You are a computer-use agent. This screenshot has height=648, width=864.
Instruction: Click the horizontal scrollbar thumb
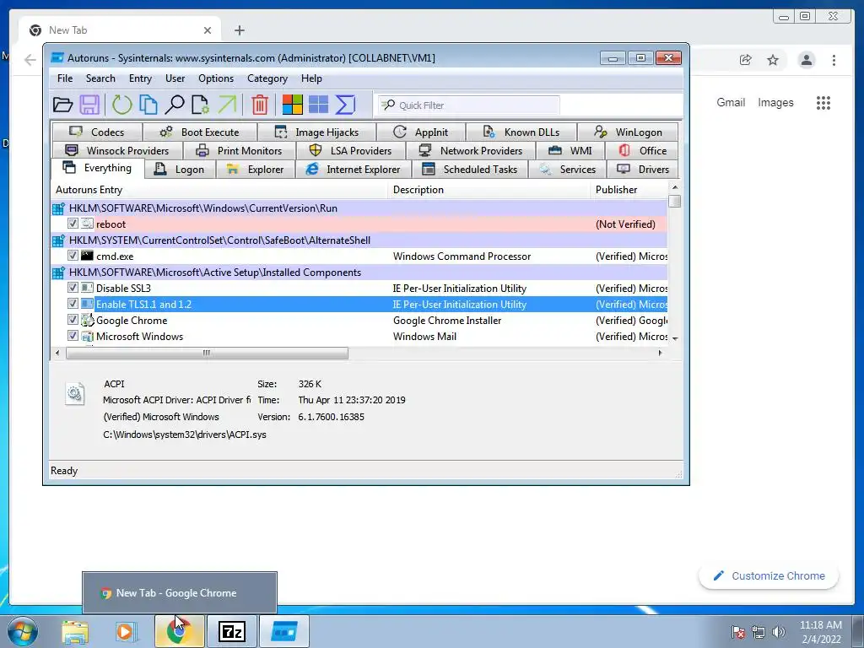[x=207, y=353]
